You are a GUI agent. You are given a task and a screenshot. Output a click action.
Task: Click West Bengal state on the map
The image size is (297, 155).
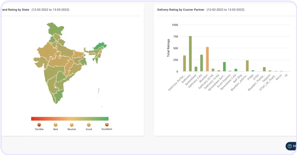(83, 62)
